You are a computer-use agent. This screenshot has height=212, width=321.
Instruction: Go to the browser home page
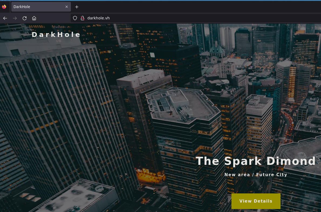pos(34,18)
